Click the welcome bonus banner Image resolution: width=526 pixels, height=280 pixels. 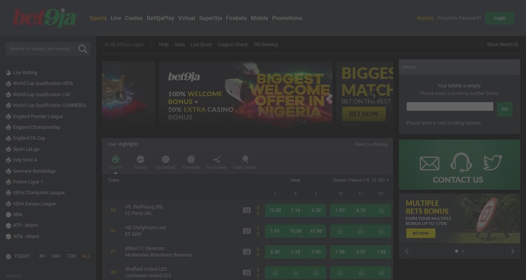click(x=246, y=94)
